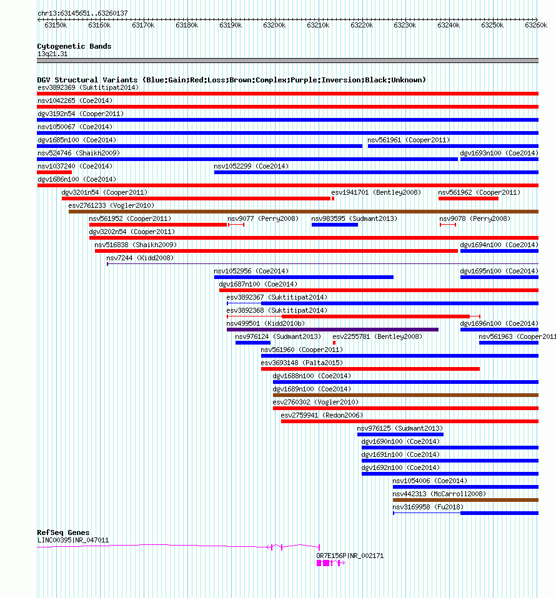Click the 13q21.31 band label
This screenshot has height=598, width=556.
(52, 54)
